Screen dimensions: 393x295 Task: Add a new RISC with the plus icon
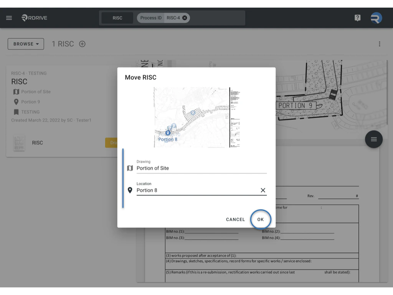pyautogui.click(x=82, y=44)
